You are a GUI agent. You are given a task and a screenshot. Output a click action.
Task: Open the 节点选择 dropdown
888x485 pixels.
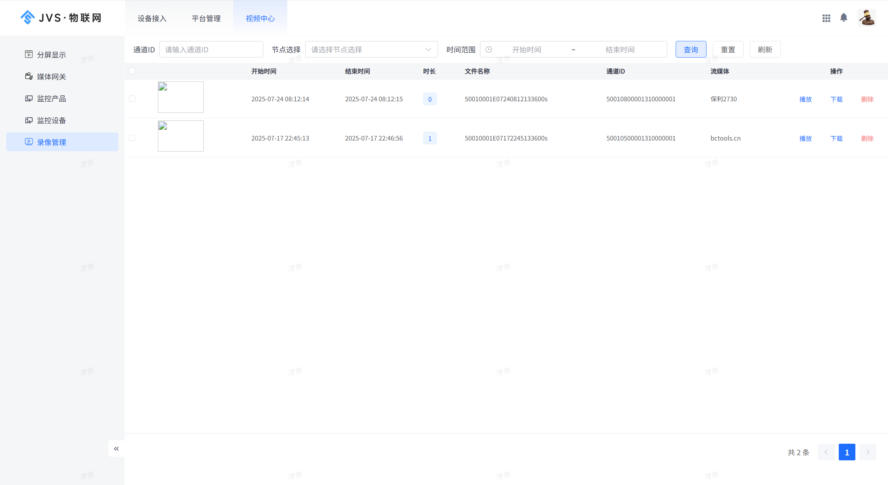(371, 49)
